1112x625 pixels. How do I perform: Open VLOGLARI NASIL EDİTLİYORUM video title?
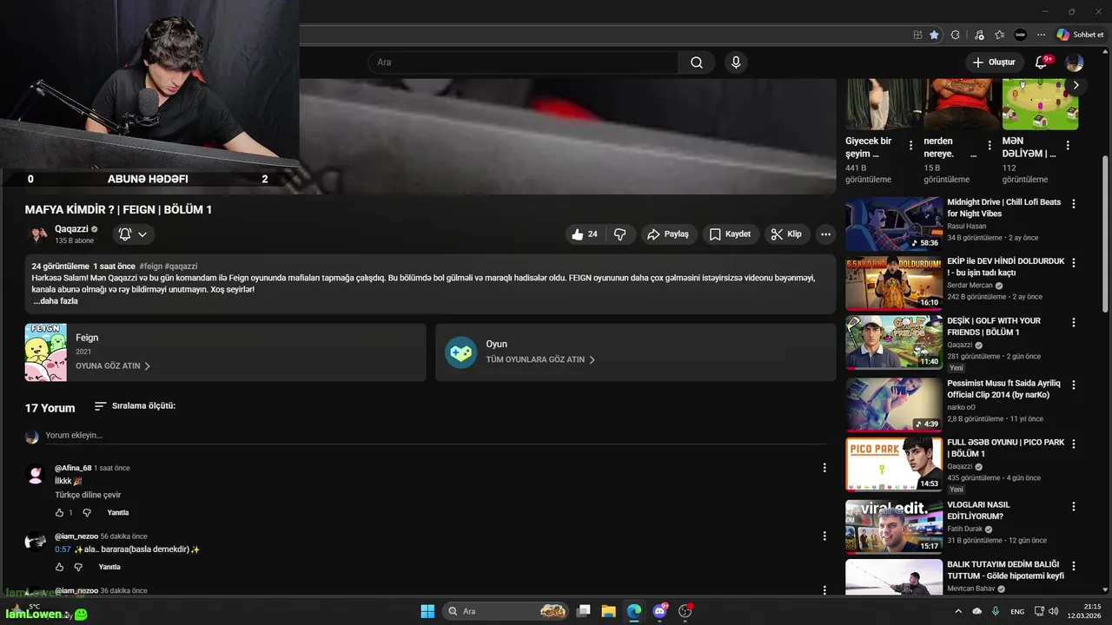(x=978, y=510)
